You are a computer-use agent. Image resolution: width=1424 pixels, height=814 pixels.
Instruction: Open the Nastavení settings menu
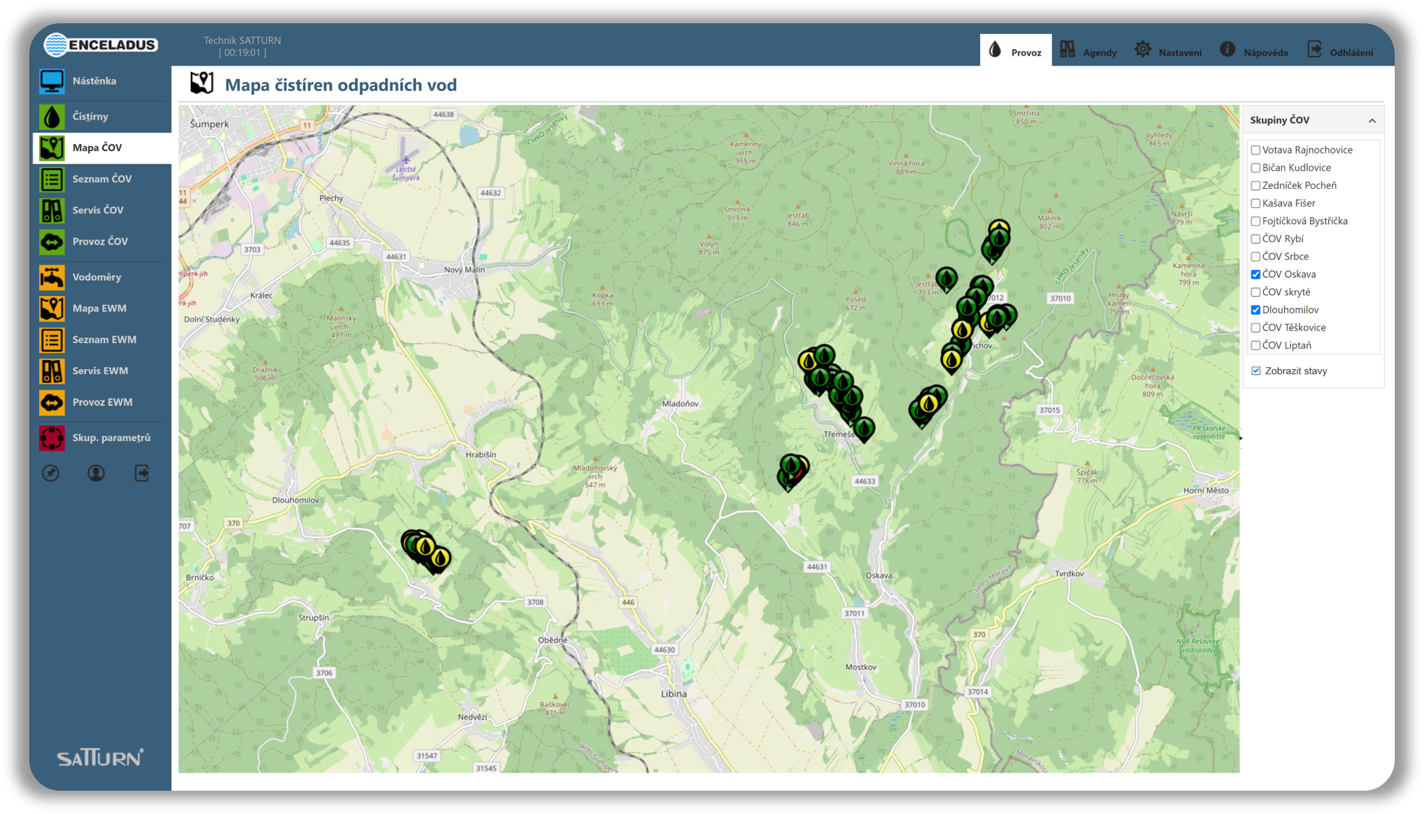[1168, 51]
